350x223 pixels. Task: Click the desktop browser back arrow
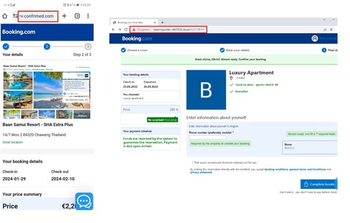pyautogui.click(x=114, y=29)
